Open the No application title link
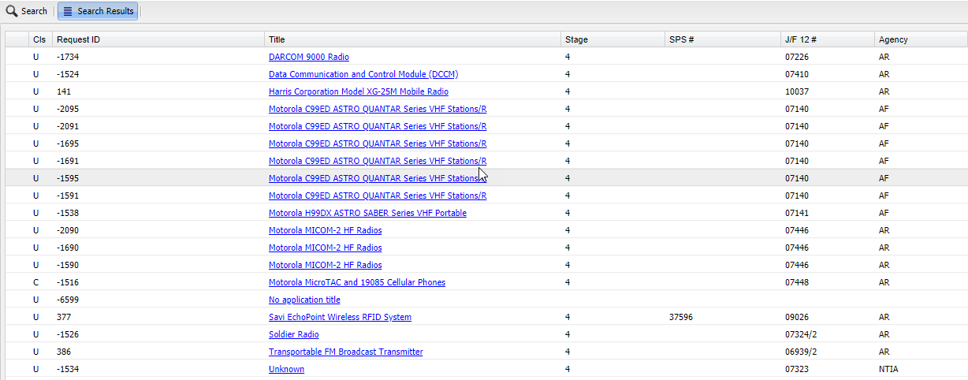This screenshot has width=968, height=380. tap(304, 300)
